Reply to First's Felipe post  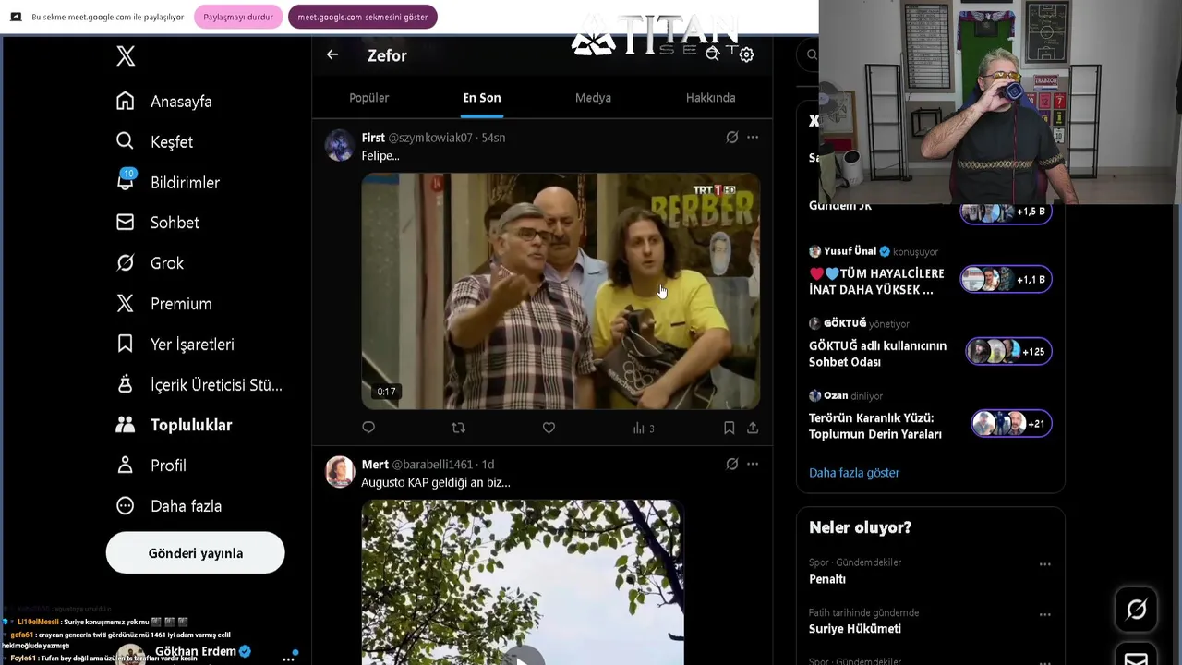coord(368,428)
